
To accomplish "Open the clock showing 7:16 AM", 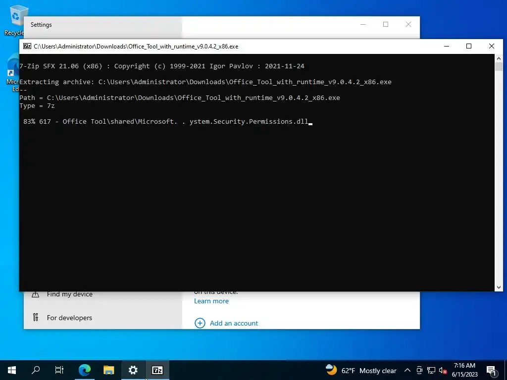I will [x=464, y=370].
